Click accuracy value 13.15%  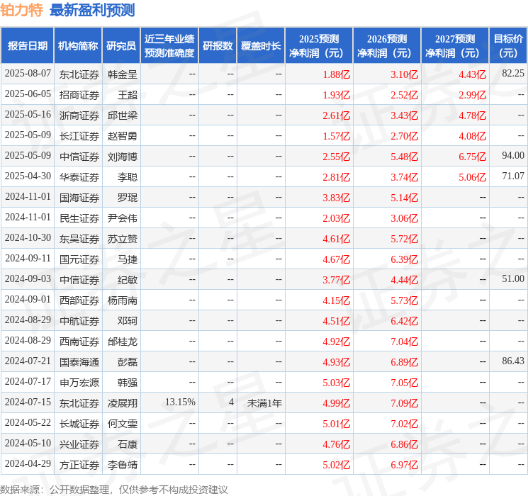[180, 402]
